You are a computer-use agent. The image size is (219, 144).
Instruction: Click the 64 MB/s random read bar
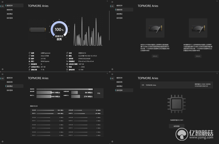(82, 93)
